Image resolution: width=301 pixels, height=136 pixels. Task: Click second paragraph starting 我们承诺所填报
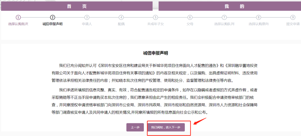pos(154,101)
